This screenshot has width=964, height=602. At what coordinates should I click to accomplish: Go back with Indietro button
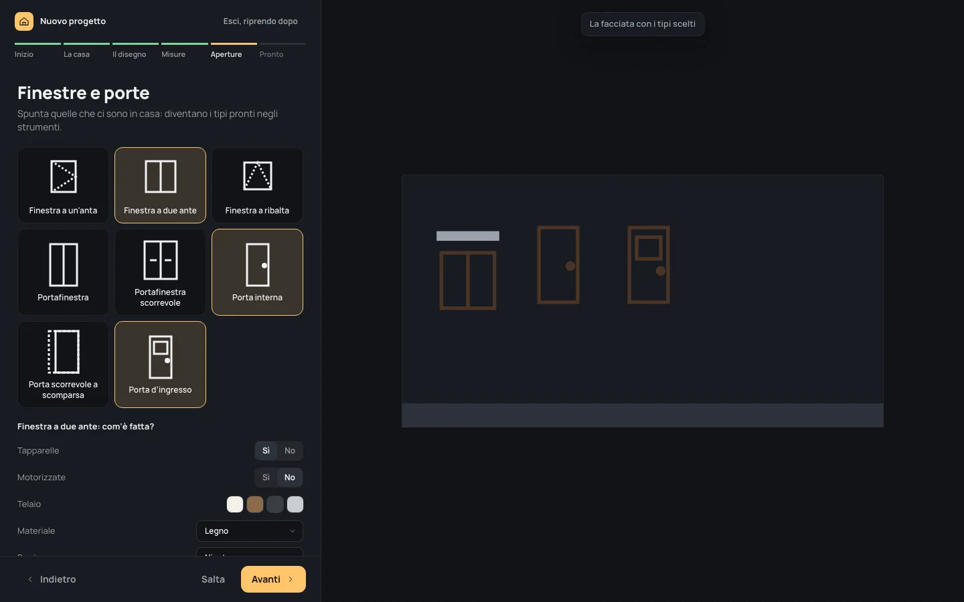click(52, 579)
